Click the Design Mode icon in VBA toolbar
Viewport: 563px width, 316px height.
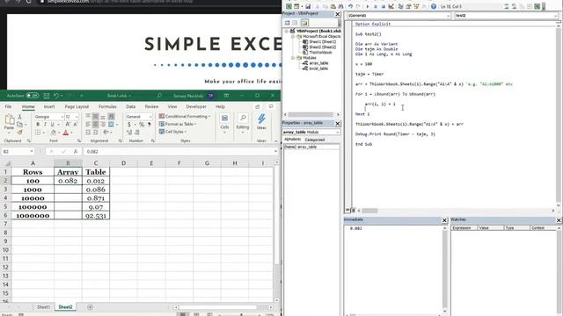(x=391, y=6)
